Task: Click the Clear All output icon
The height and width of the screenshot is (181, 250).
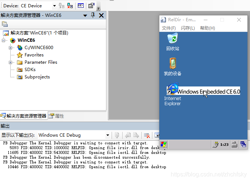Action: 147,135
